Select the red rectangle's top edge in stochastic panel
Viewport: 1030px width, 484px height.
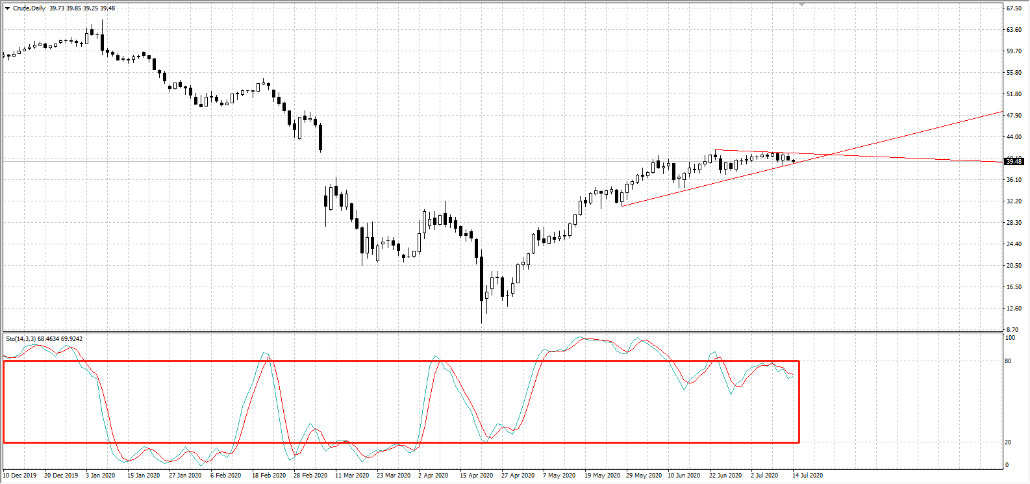tap(390, 361)
